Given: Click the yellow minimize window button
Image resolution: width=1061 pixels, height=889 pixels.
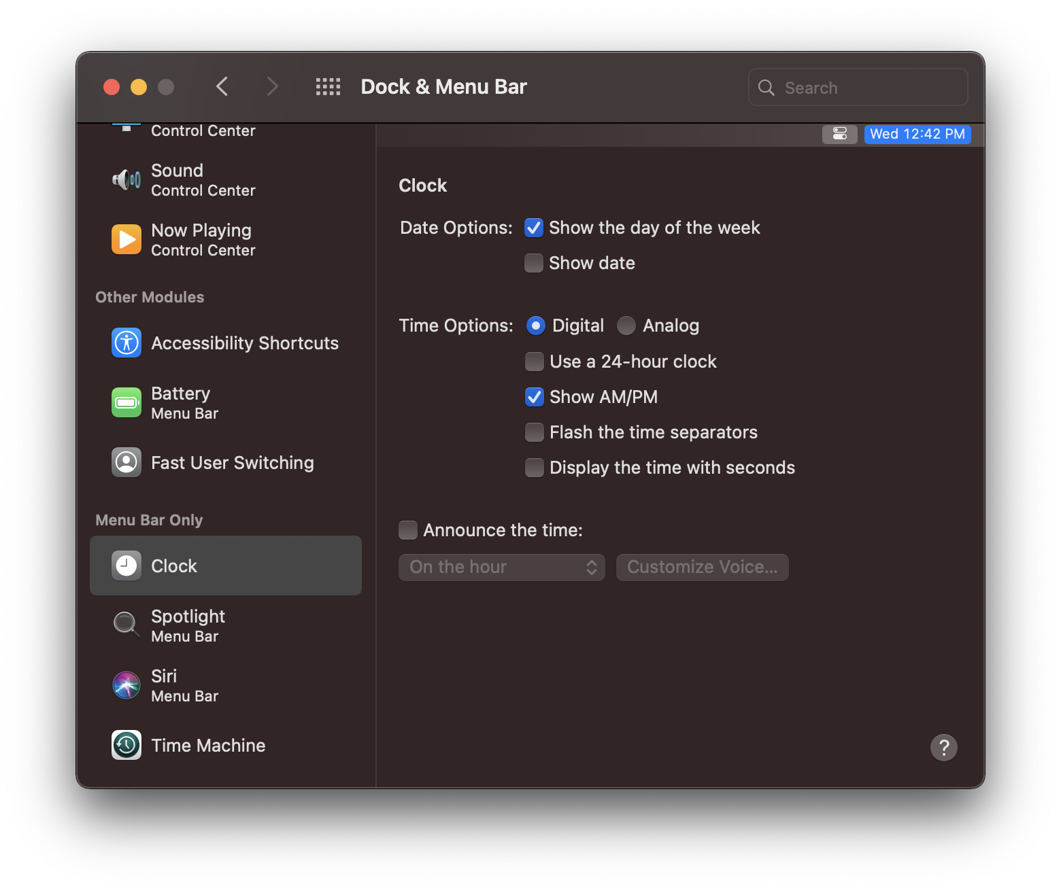Looking at the screenshot, I should [x=139, y=87].
